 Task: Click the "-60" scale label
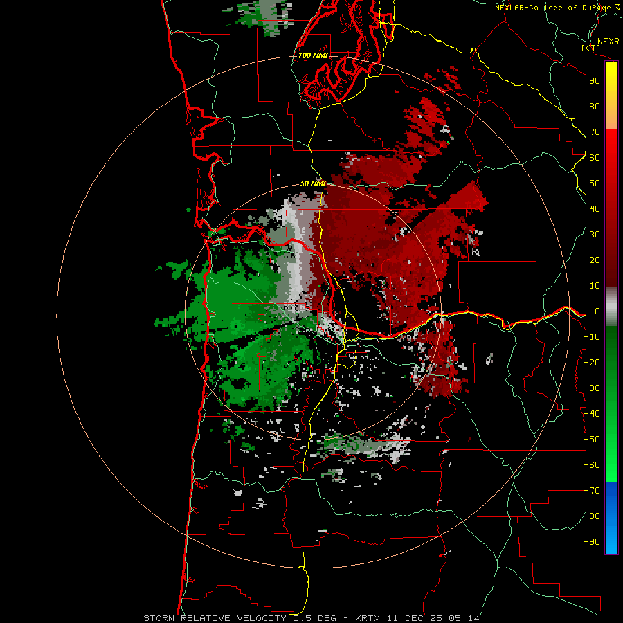pos(592,465)
